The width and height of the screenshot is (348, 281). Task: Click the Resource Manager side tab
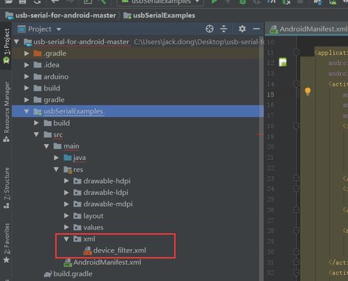(x=6, y=112)
